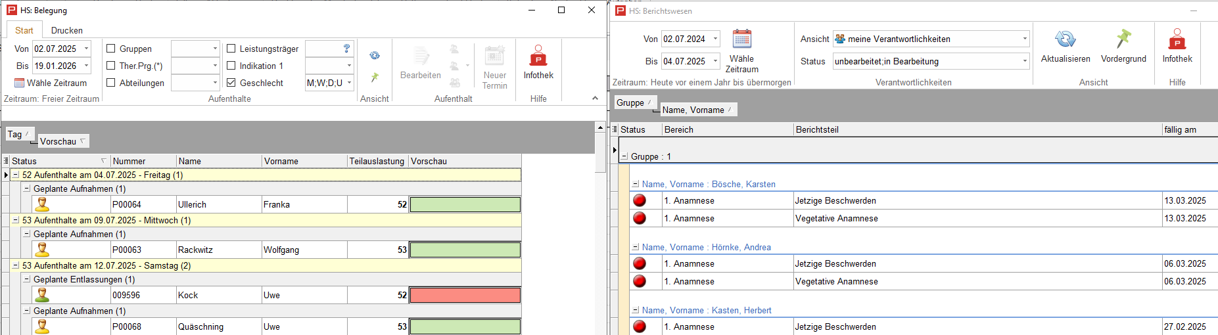Screen dimensions: 1218x335
Task: Click the Aktualisieren refresh icon
Action: pos(1065,39)
